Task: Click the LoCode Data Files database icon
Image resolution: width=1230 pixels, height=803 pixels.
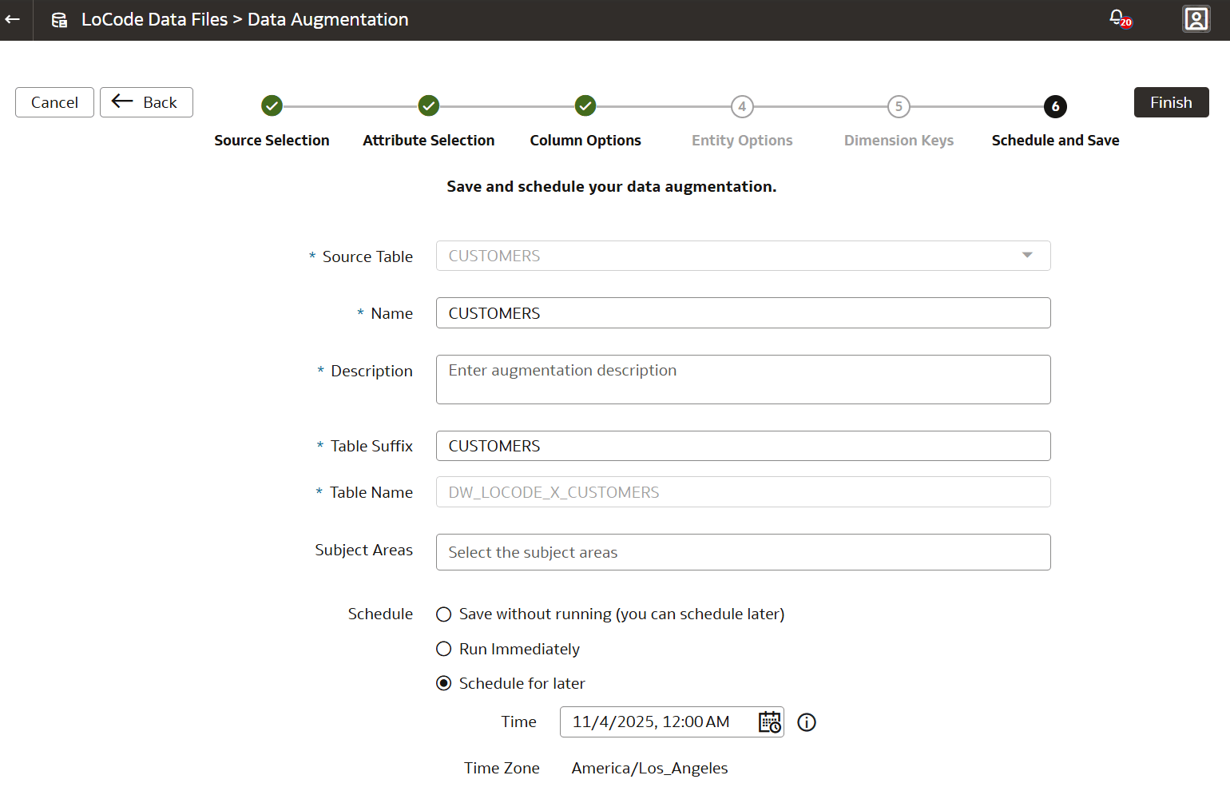Action: coord(58,19)
